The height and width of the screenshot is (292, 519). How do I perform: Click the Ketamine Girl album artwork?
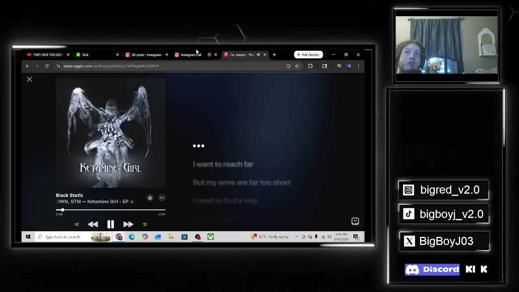[x=111, y=133]
